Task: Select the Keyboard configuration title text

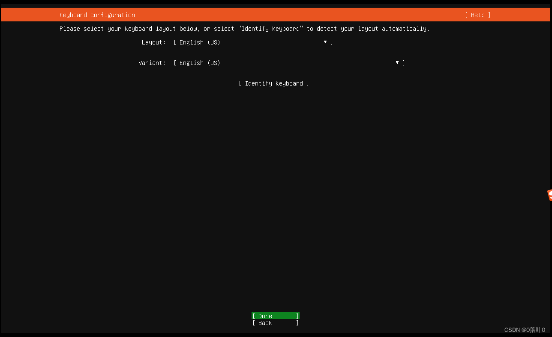Action: point(97,15)
